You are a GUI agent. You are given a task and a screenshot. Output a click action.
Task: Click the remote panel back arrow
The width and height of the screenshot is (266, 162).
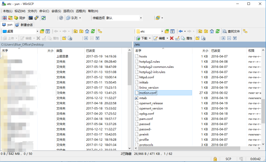(181, 31)
